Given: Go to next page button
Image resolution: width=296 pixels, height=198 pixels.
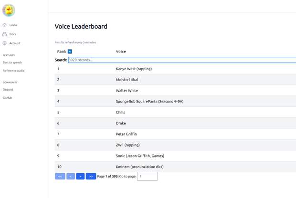Looking at the screenshot, I should [x=80, y=177].
